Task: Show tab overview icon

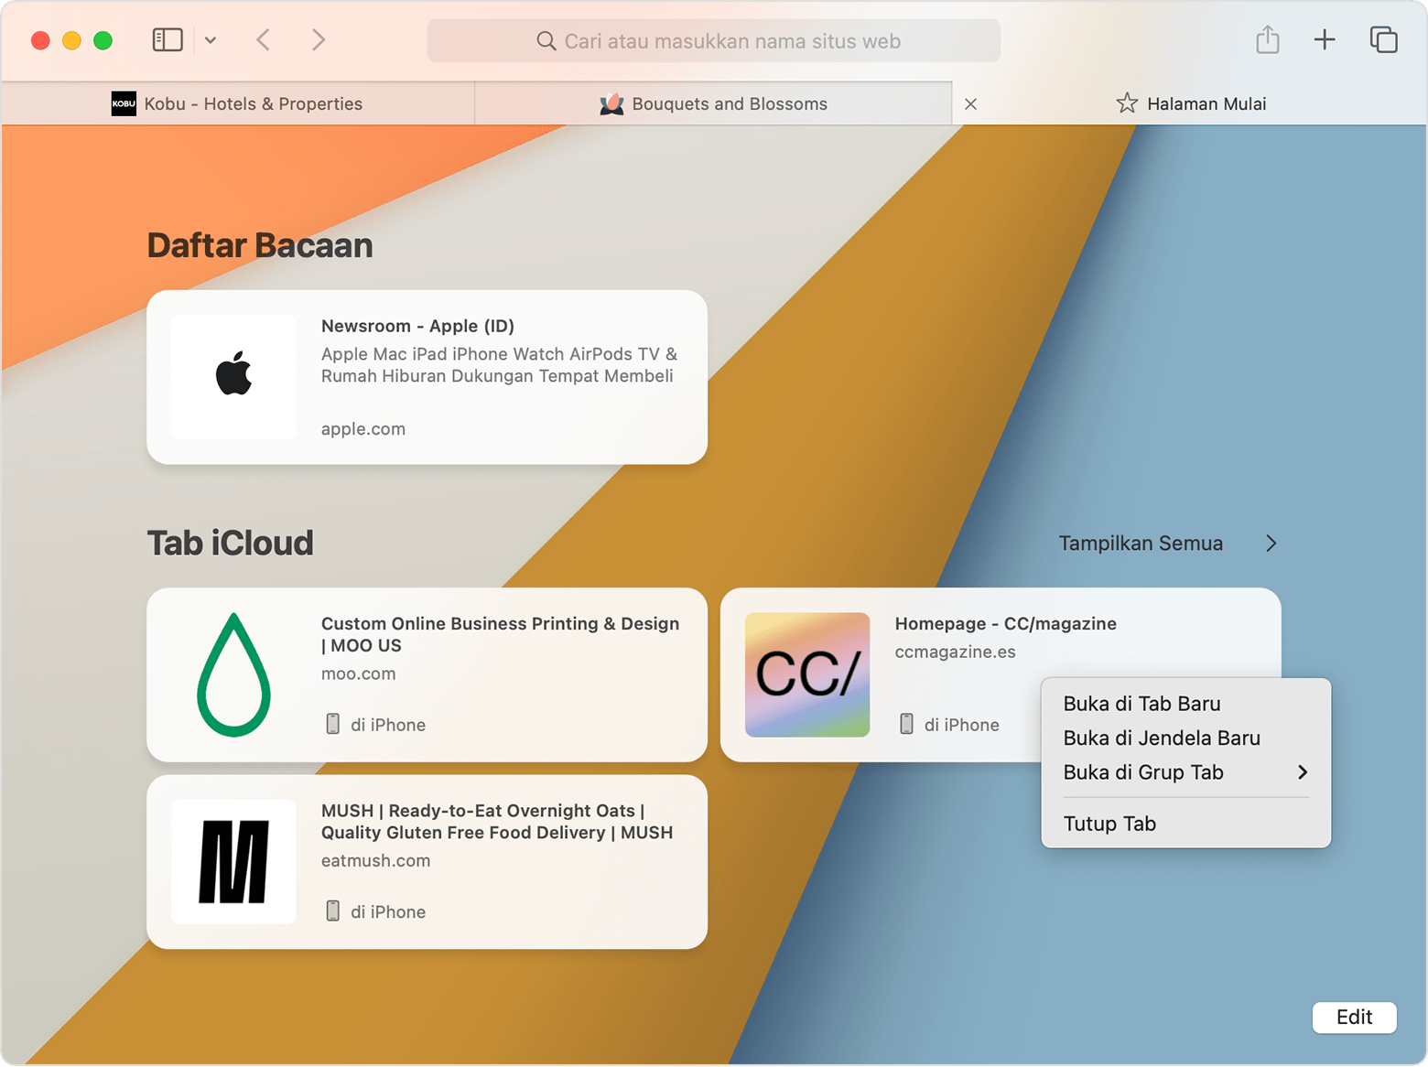Action: pos(1383,39)
